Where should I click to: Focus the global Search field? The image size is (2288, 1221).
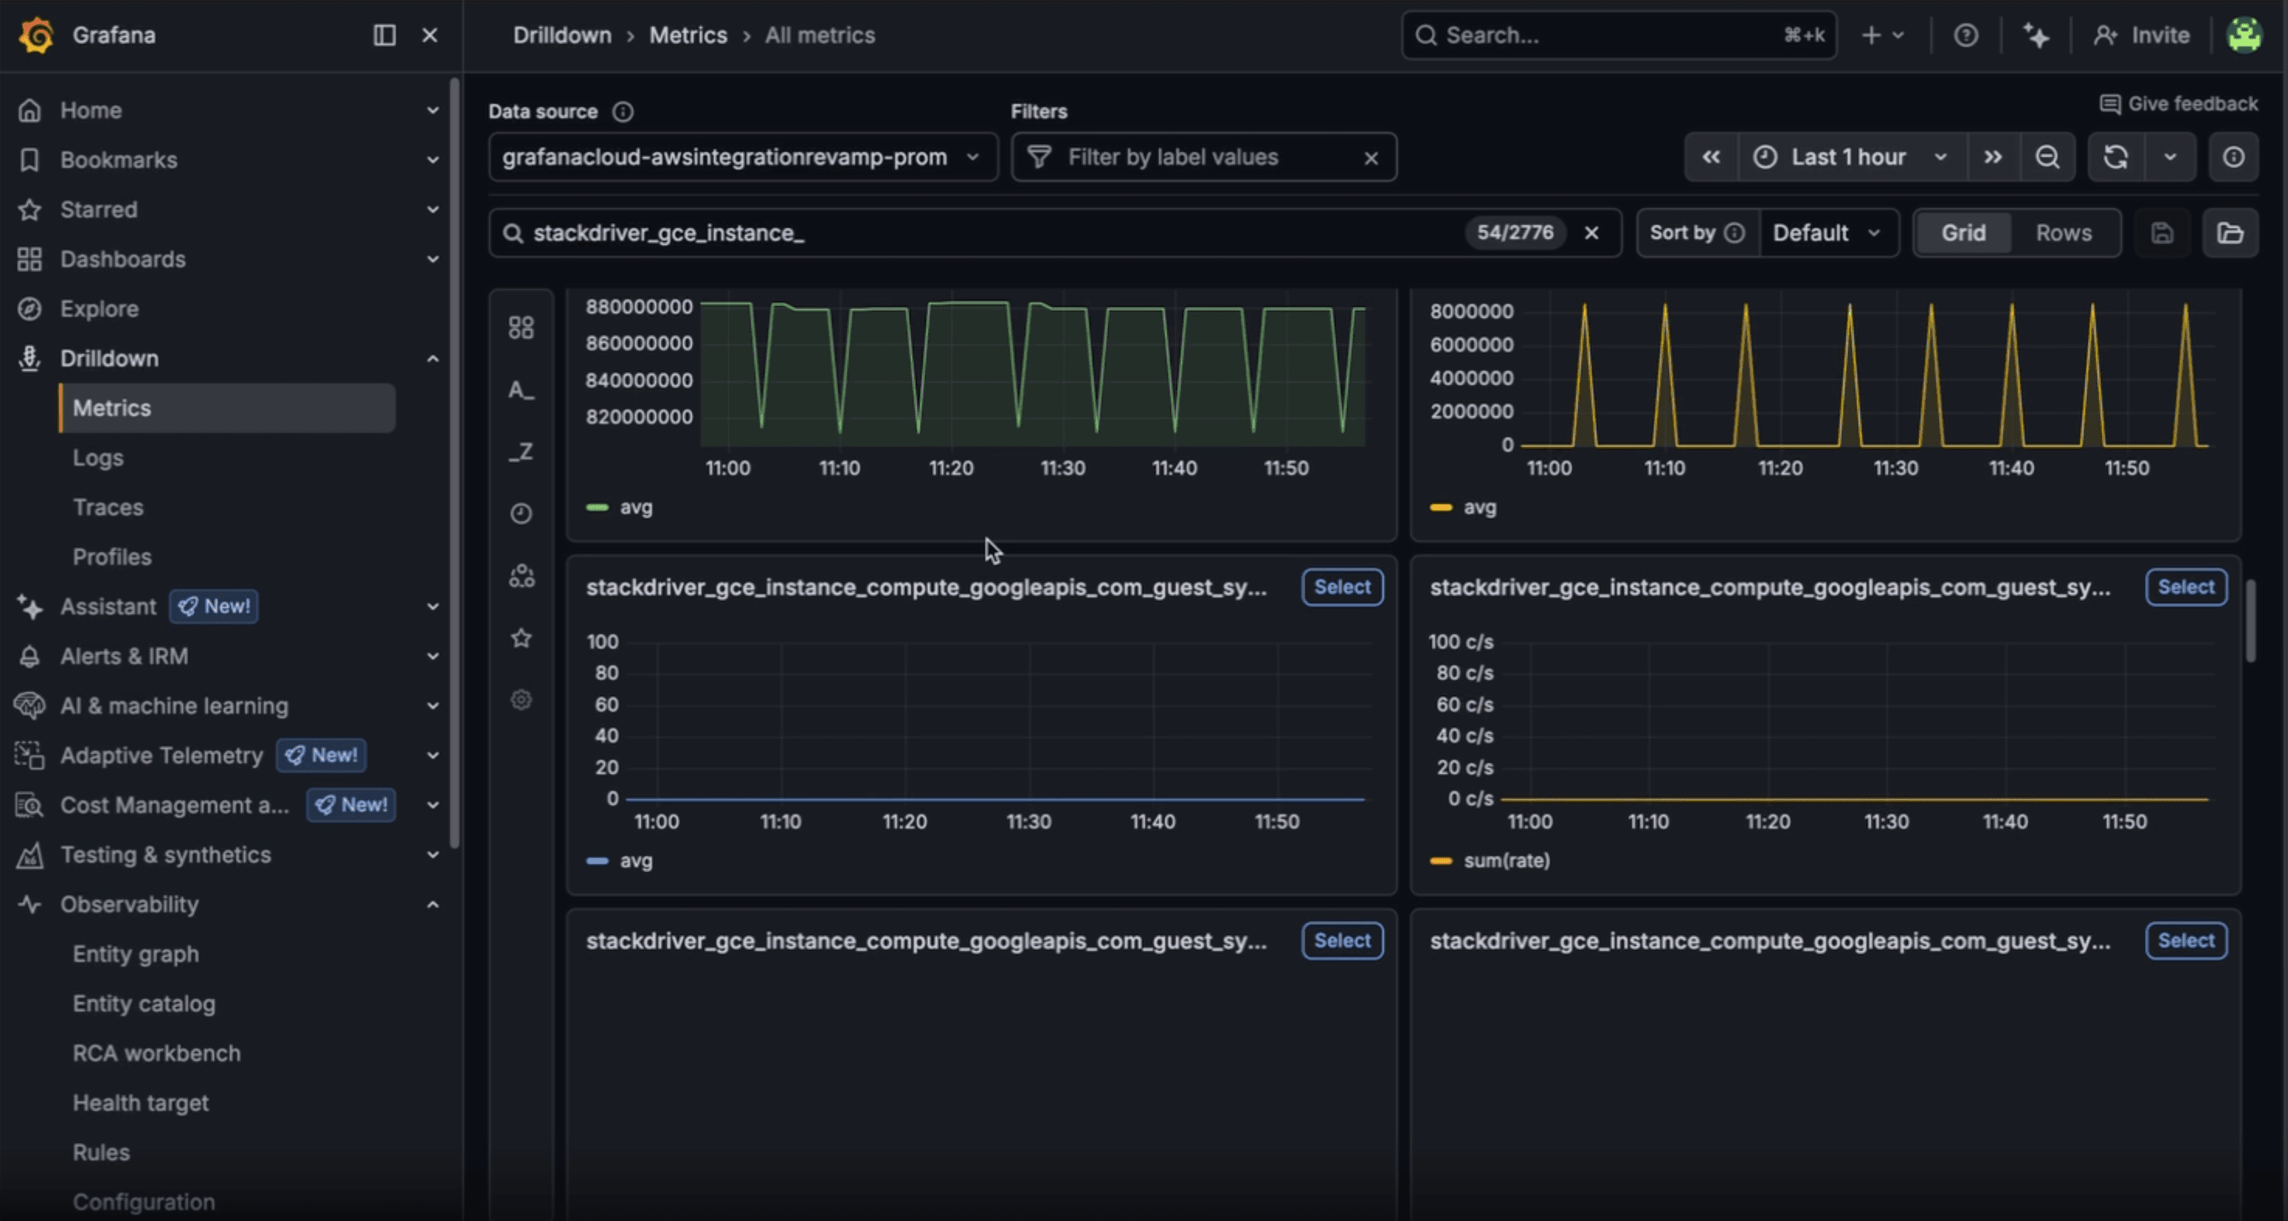1619,36
